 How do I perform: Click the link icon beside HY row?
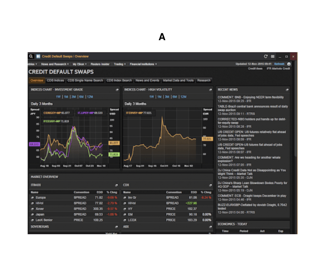pyautogui.click(x=125, y=209)
